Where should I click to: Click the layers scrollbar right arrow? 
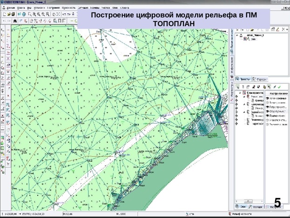pos(262,201)
